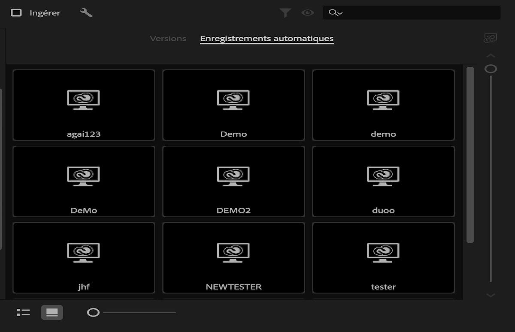Click the cloud monitor icon of NEWTESTER
The height and width of the screenshot is (332, 515).
click(233, 252)
